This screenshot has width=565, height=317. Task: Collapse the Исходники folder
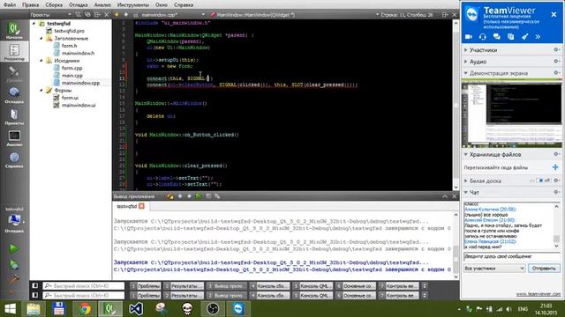pyautogui.click(x=41, y=61)
